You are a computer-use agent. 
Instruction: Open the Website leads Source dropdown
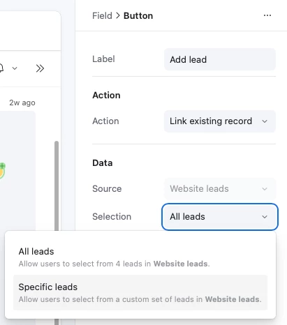pyautogui.click(x=220, y=188)
